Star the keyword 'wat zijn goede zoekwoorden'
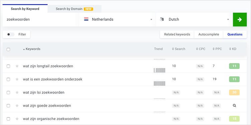 (x=17, y=106)
